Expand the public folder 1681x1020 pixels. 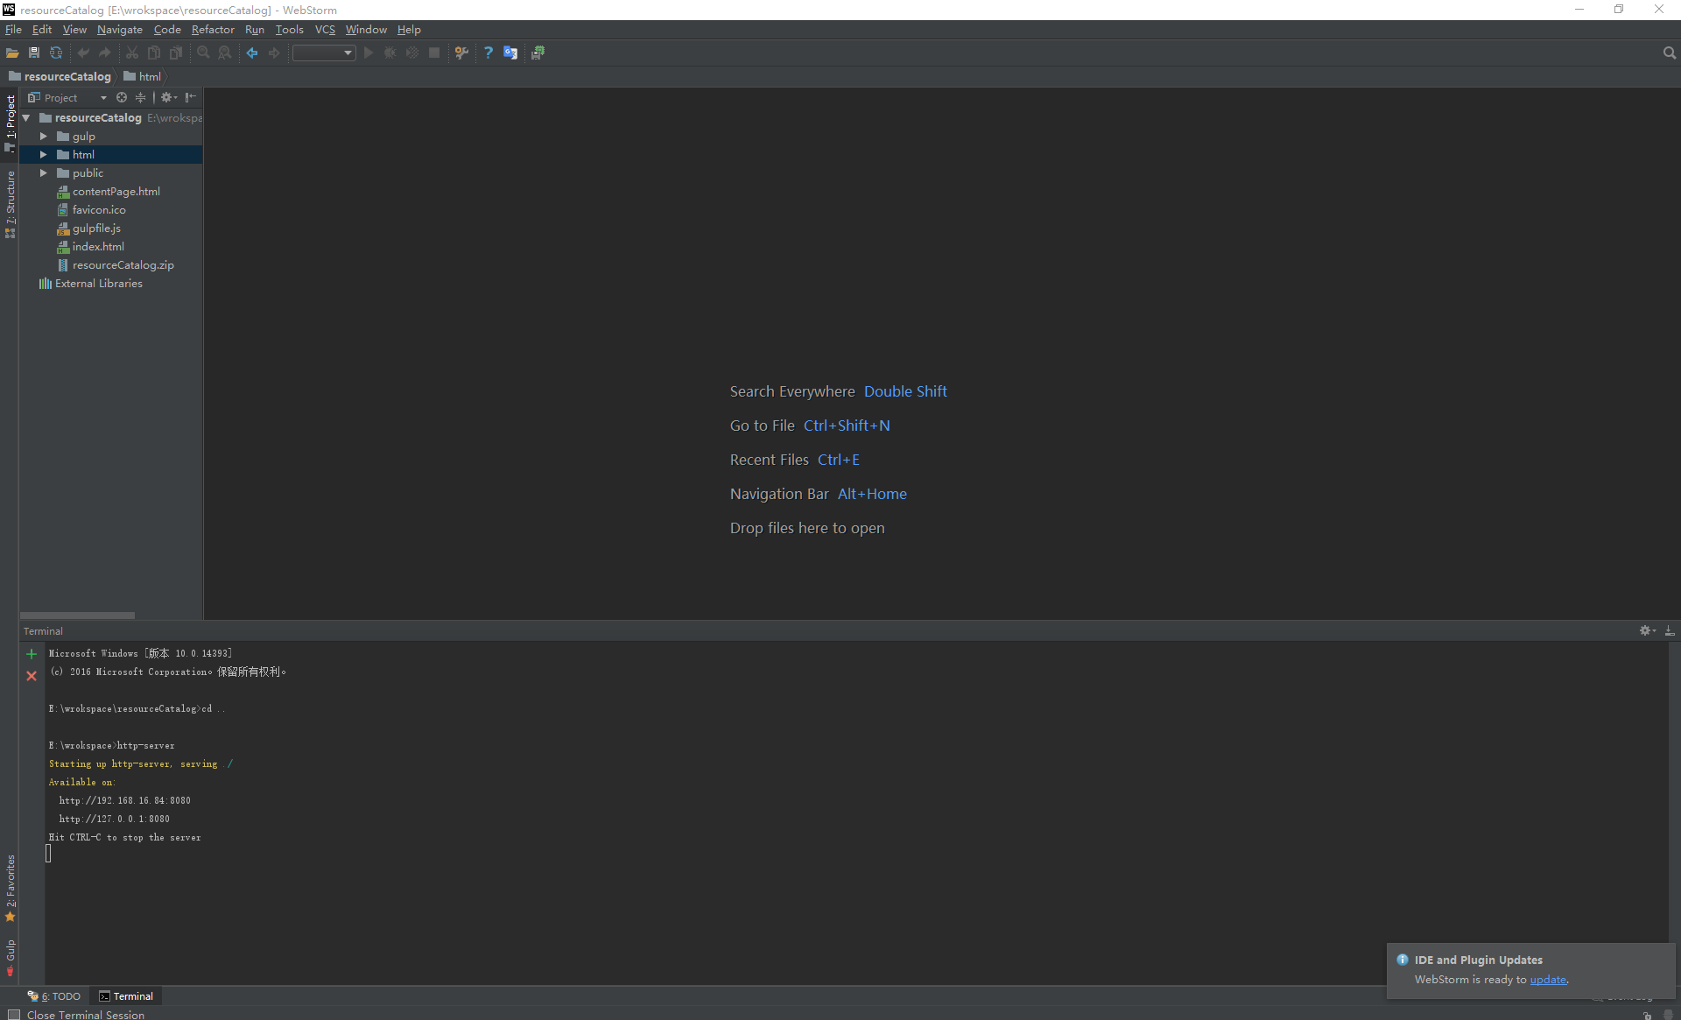[43, 172]
